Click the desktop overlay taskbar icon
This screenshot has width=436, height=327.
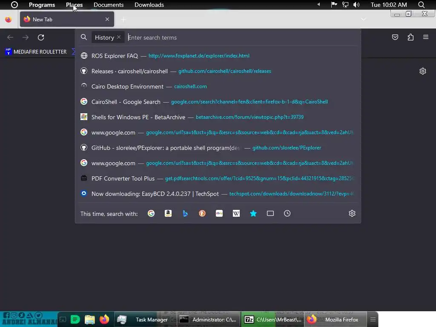point(63,319)
